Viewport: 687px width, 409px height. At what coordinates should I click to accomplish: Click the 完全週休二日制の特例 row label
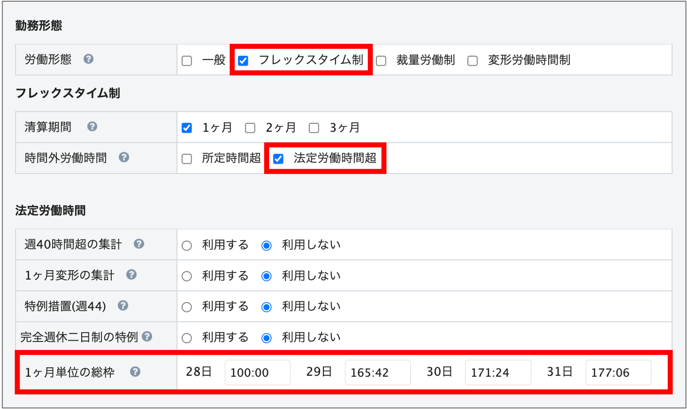pyautogui.click(x=79, y=337)
